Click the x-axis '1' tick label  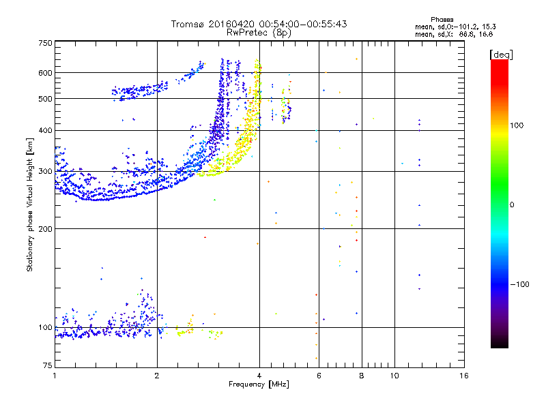pos(55,376)
